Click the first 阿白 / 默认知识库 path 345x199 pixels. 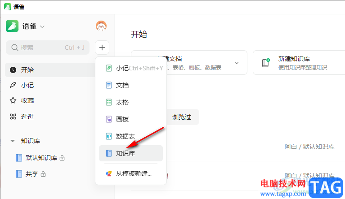pyautogui.click(x=309, y=147)
